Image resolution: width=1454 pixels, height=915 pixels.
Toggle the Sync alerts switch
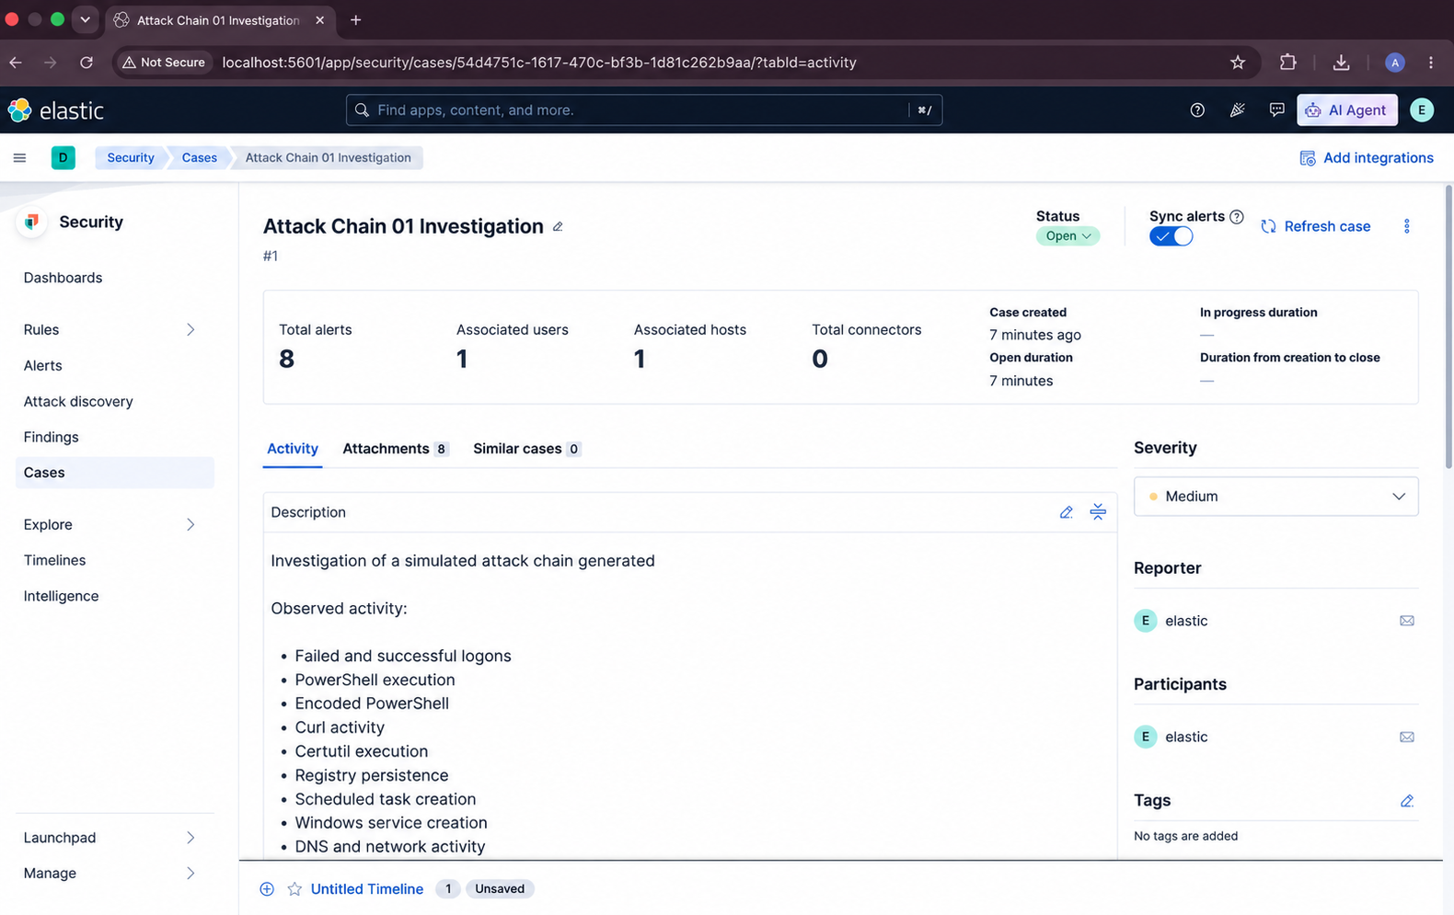(1171, 236)
